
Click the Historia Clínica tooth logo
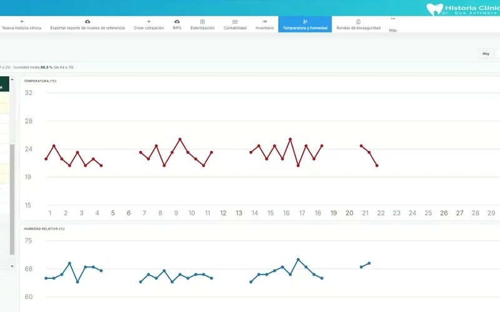(x=435, y=9)
